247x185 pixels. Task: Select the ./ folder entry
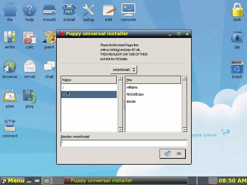click(89, 87)
